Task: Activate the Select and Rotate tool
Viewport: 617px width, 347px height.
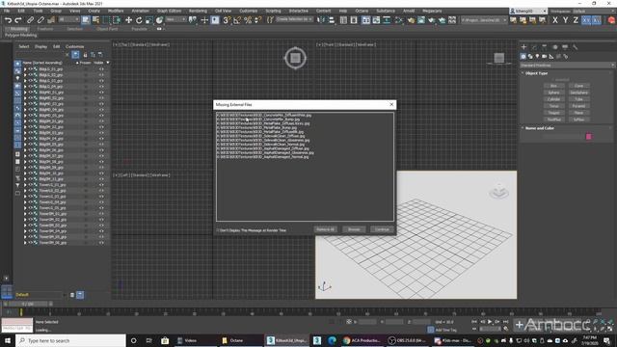Action: point(139,20)
